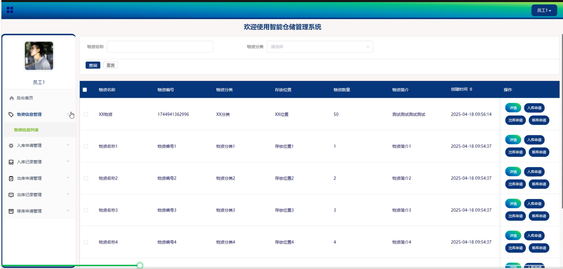This screenshot has height=269, width=563.
Task: Click the 物资数量 column header
Action: pyautogui.click(x=342, y=90)
